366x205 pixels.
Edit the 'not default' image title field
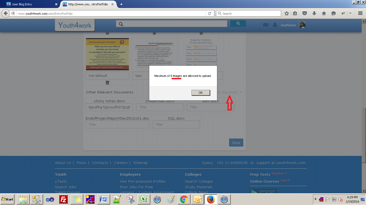pos(107,76)
